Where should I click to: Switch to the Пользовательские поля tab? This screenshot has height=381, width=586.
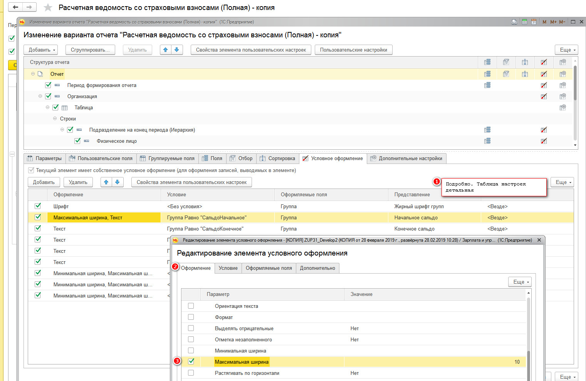[x=101, y=159]
